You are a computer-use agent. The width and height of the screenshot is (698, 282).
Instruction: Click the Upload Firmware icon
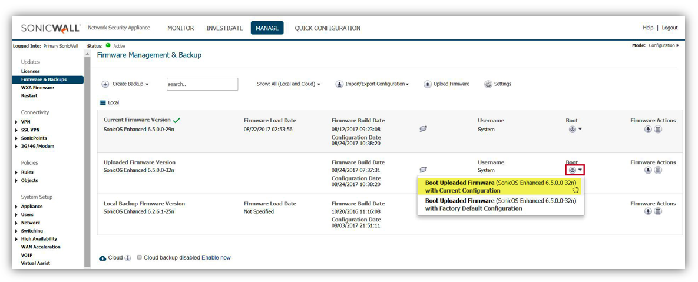(x=428, y=84)
